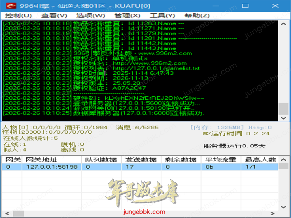Open the 选项(W) menu
291x218 pixels.
coord(91,16)
